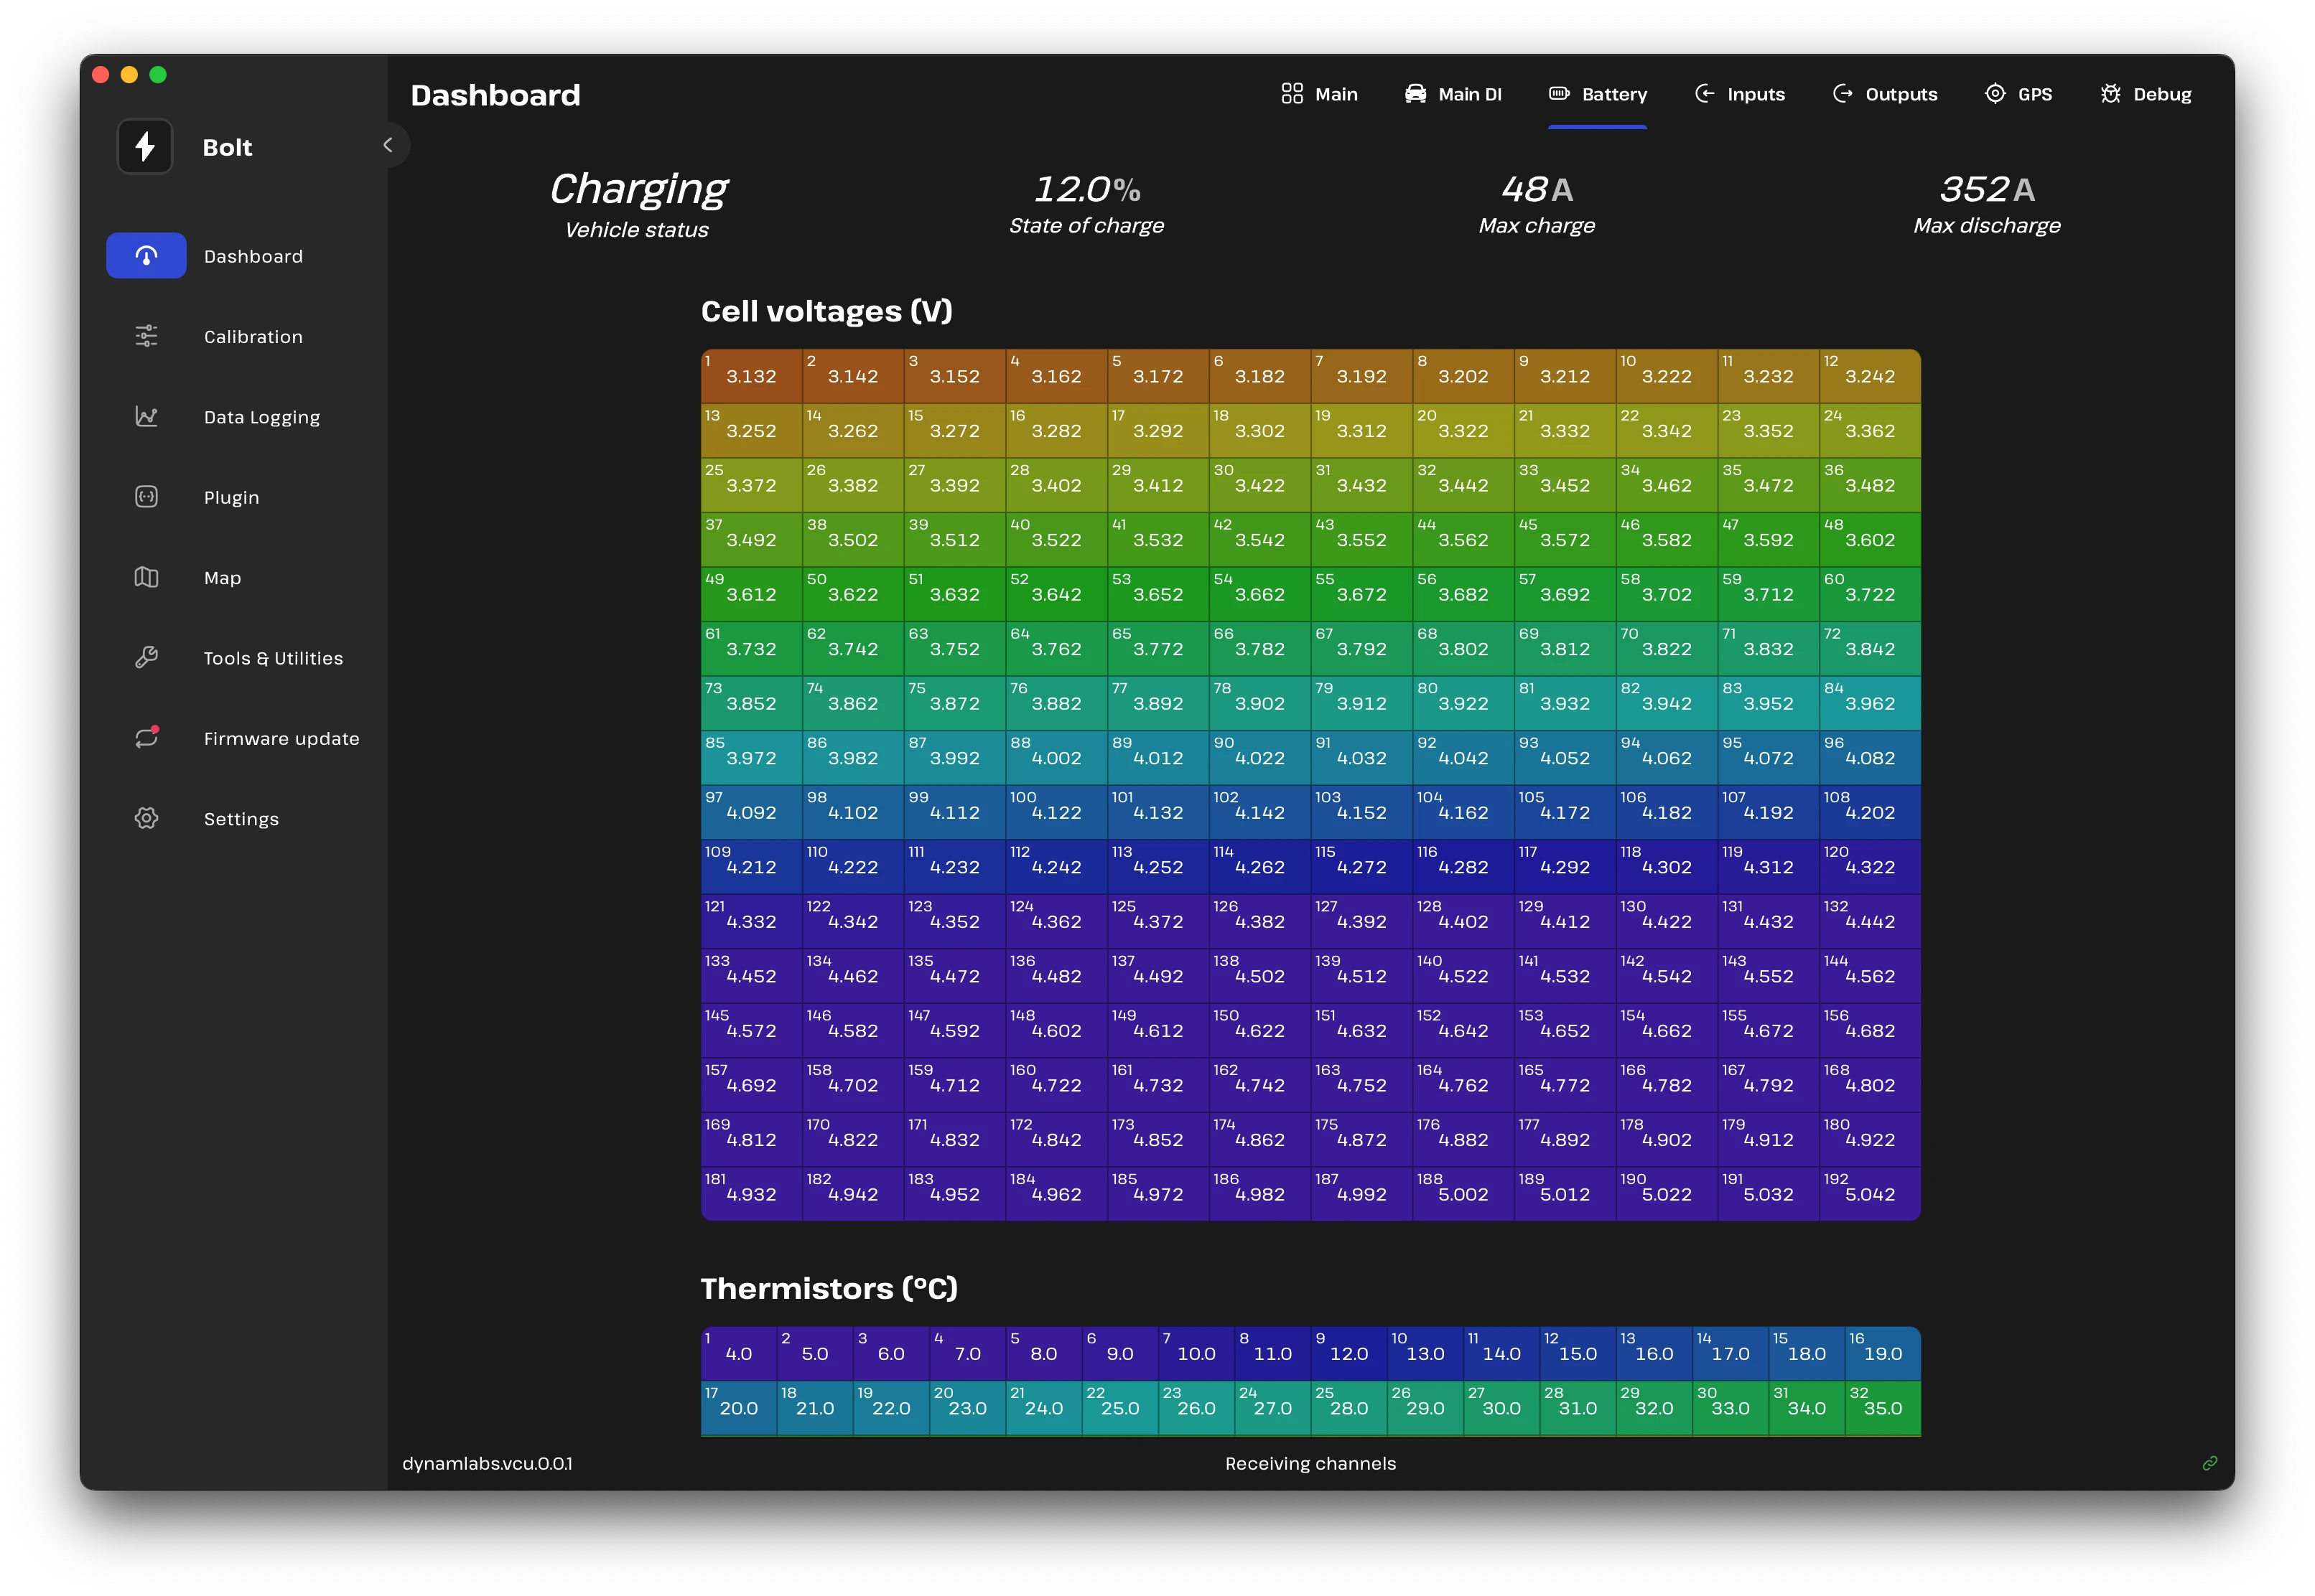Viewport: 2315px width, 1596px height.
Task: Open Firmware update label
Action: [281, 739]
